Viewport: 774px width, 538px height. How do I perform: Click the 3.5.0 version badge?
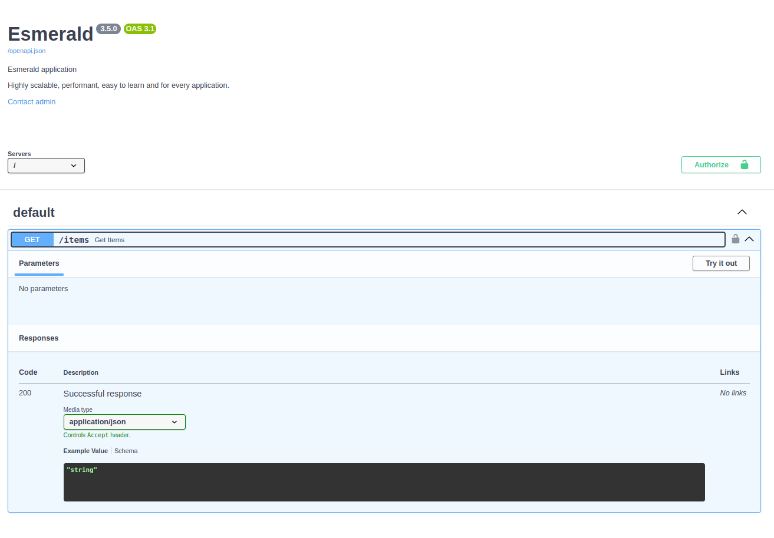[x=108, y=29]
